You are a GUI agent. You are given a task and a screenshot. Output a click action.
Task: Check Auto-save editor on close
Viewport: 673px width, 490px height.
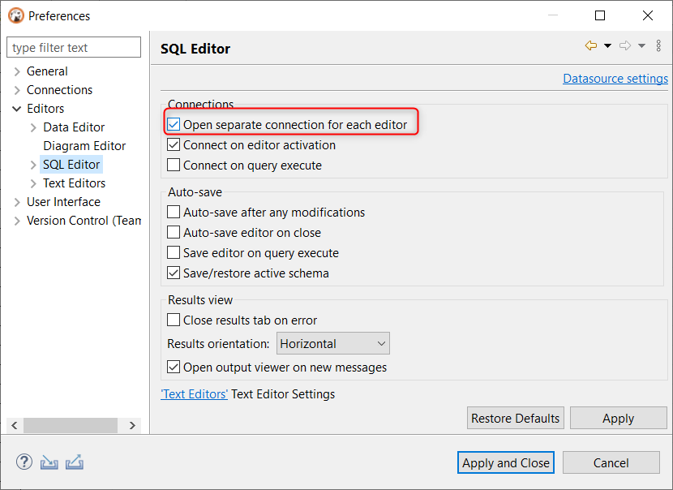(174, 232)
